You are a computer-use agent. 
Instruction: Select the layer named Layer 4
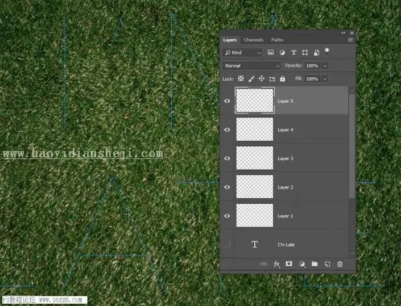pyautogui.click(x=286, y=130)
